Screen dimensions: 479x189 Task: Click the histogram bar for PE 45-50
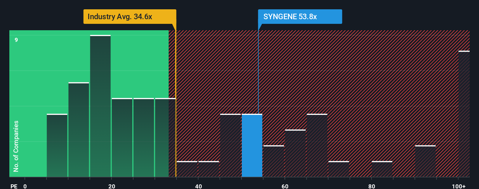click(x=230, y=145)
